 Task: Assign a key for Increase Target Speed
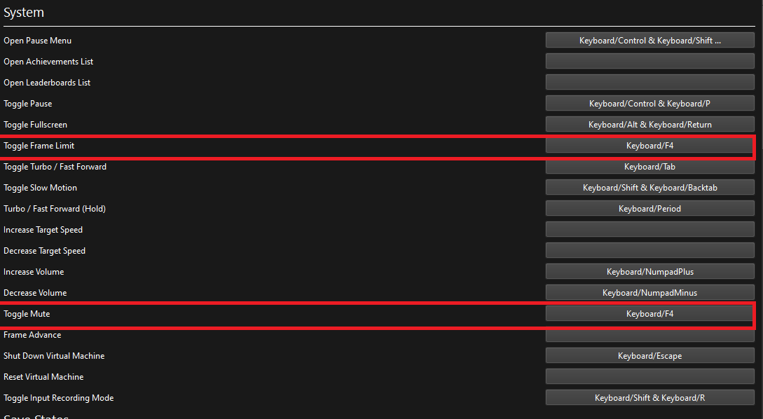pyautogui.click(x=649, y=229)
